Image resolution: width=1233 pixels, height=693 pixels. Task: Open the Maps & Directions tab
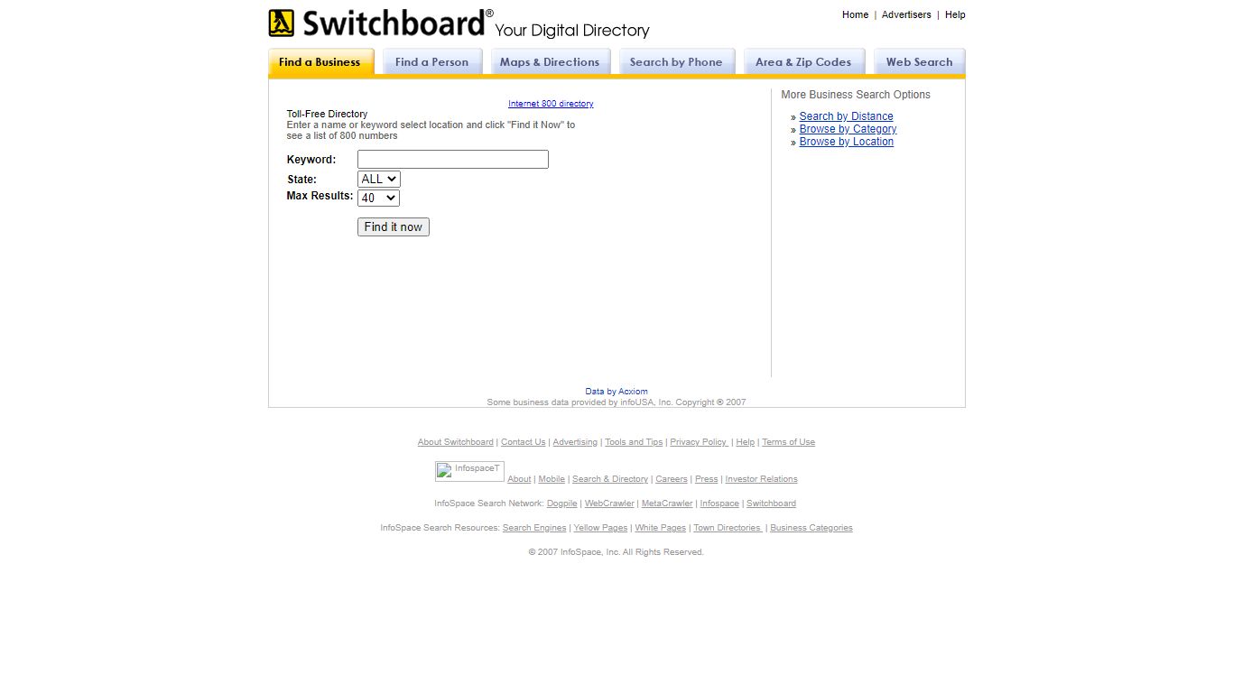click(x=550, y=61)
